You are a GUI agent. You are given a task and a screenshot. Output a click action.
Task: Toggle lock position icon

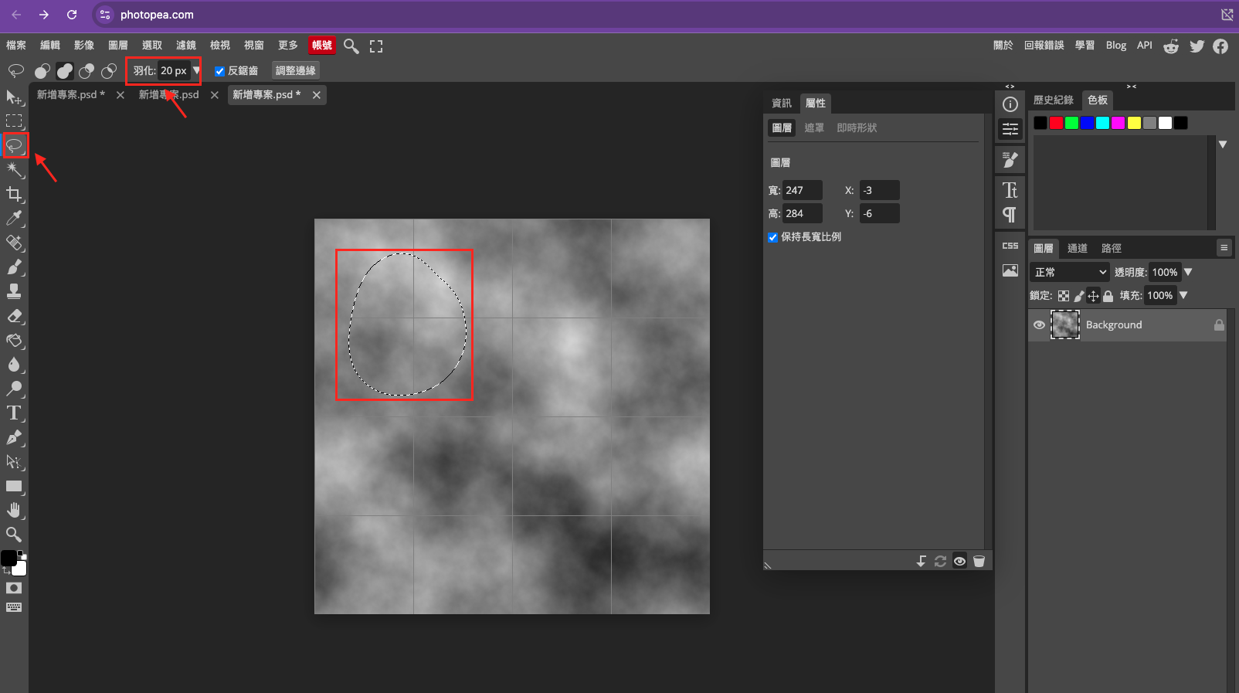pyautogui.click(x=1093, y=296)
